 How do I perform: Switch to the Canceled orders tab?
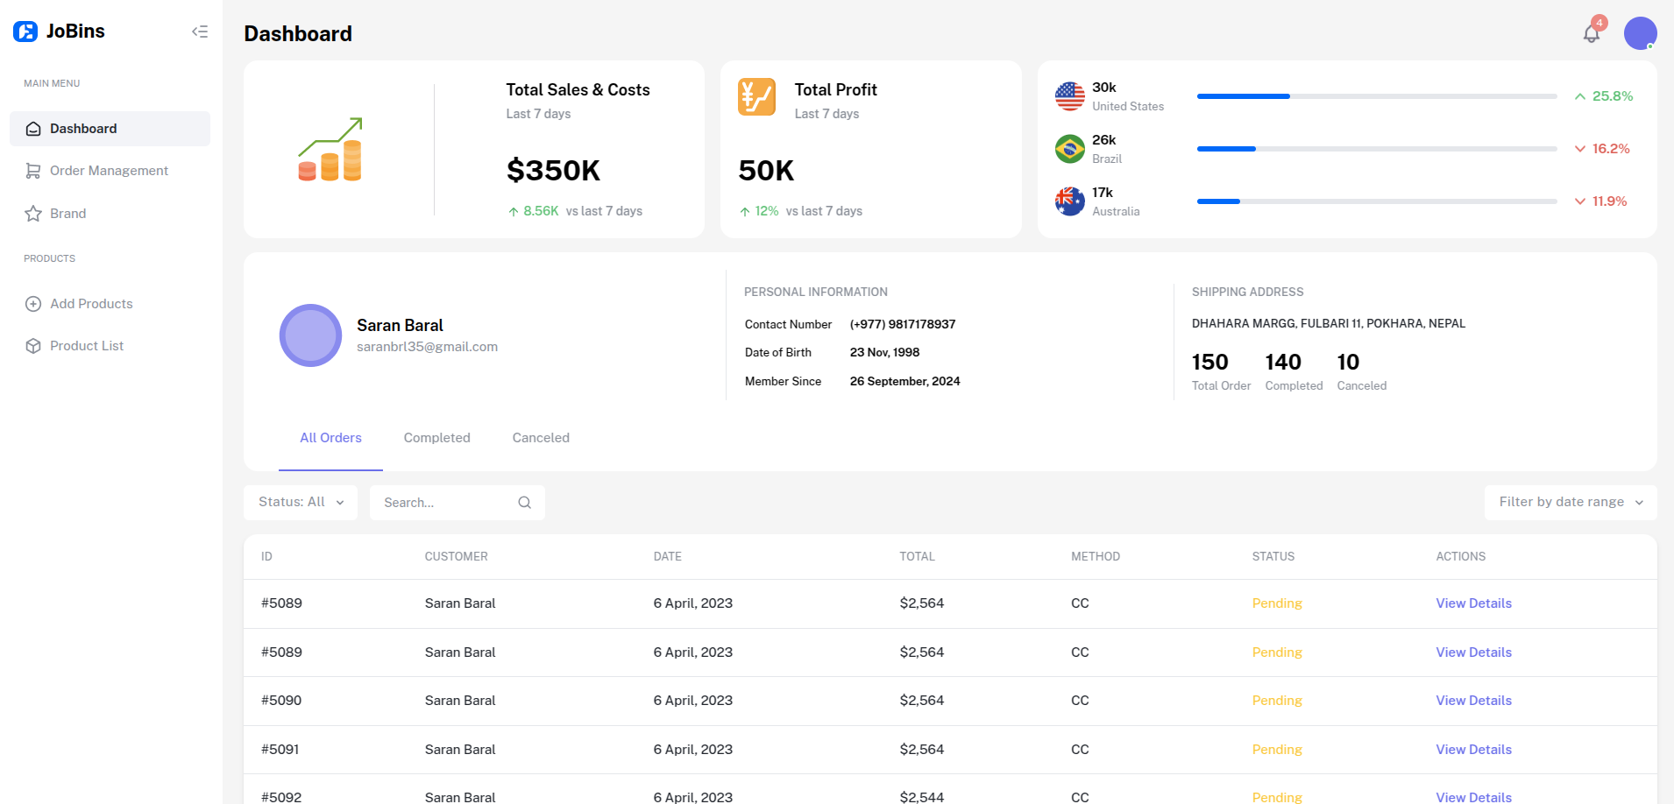point(541,438)
